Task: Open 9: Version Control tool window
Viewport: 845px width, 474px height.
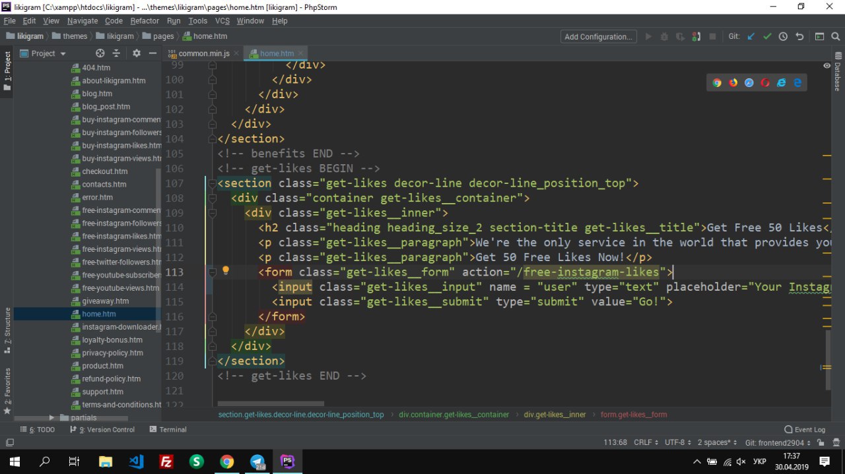Action: tap(102, 429)
